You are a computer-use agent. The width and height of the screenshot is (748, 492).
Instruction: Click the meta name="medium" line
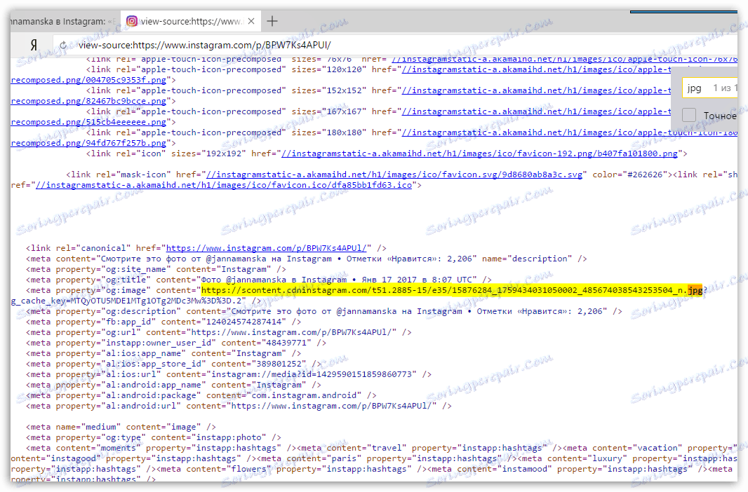point(121,427)
